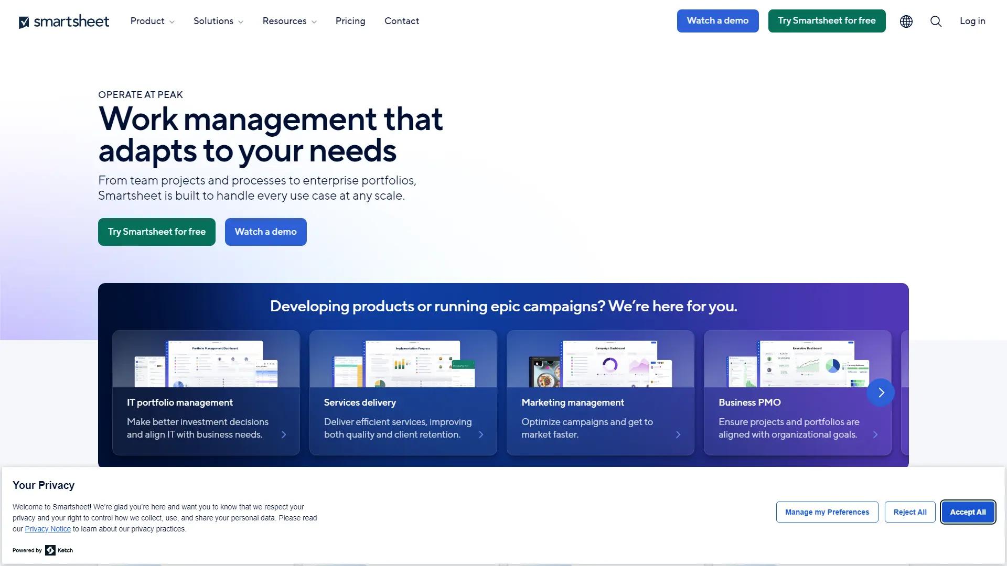Accept all cookies in the privacy banner

[968, 512]
